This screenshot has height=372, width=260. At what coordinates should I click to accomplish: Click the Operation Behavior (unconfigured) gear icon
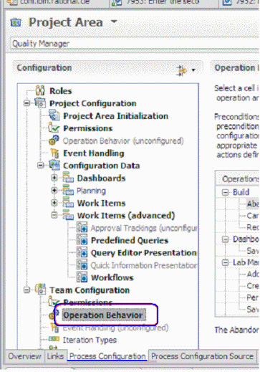(x=54, y=140)
